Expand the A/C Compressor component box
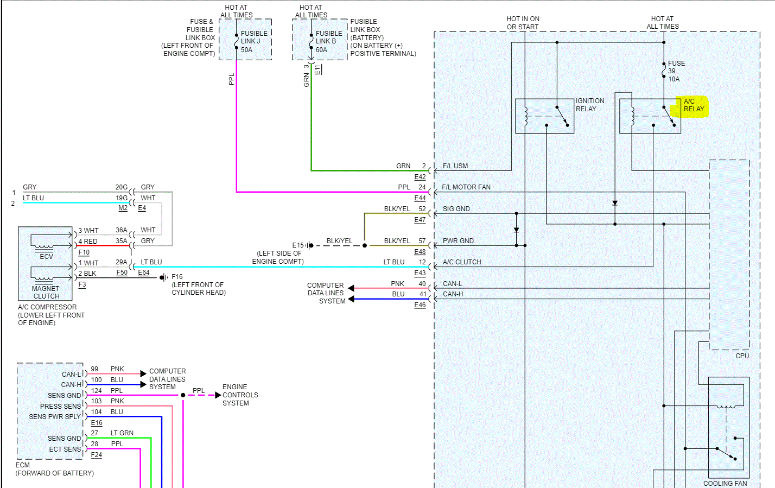Image resolution: width=775 pixels, height=488 pixels. (45, 263)
